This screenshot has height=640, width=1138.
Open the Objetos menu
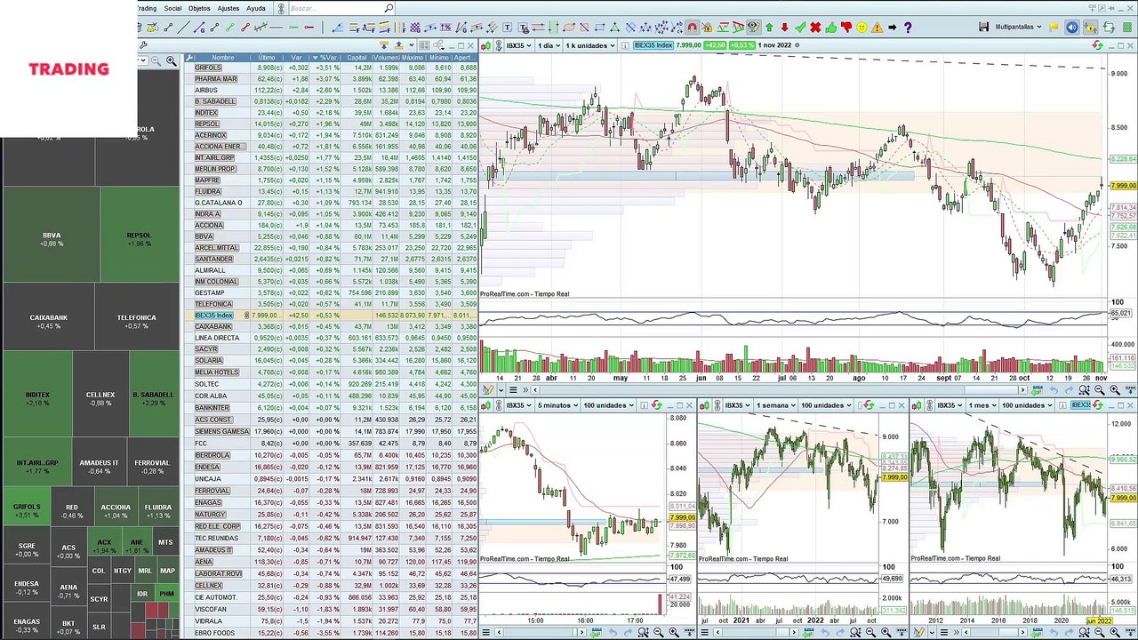pos(199,9)
